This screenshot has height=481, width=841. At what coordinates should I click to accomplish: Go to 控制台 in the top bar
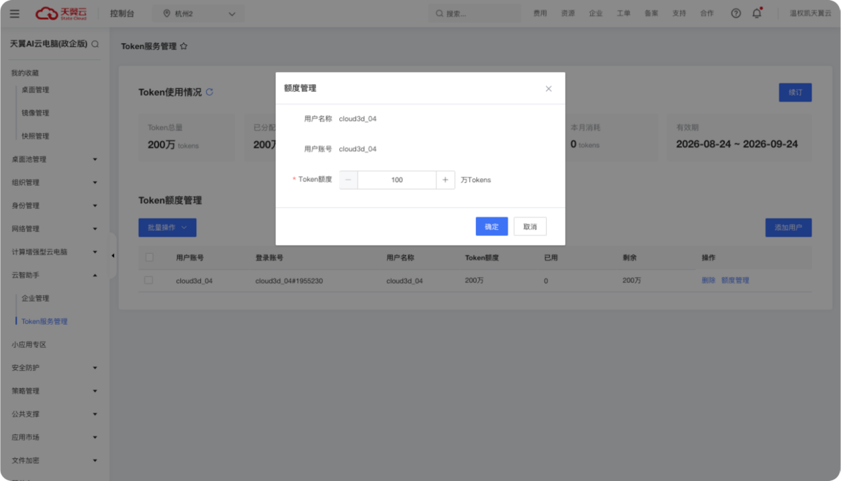click(x=122, y=14)
